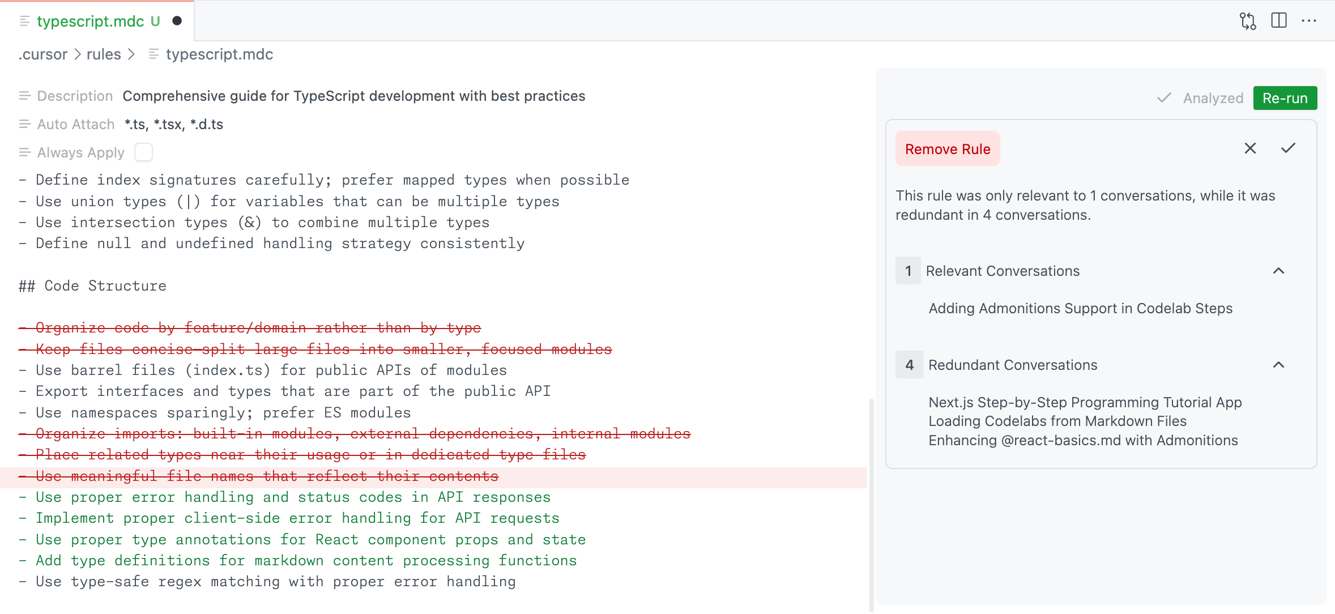Collapse the Relevant Conversations section

[1278, 271]
